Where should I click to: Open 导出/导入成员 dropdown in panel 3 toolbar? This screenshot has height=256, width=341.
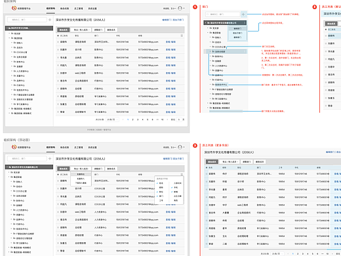coord(230,161)
